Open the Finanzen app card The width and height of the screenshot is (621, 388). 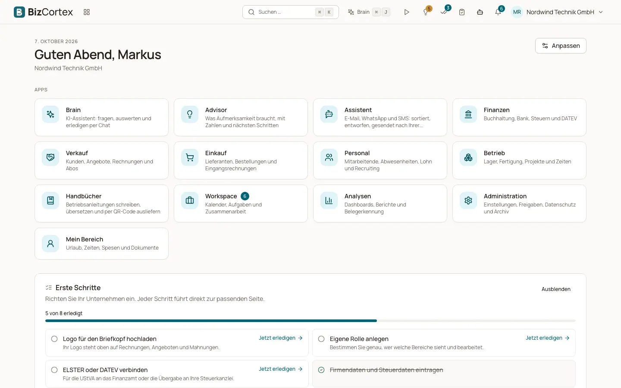(x=519, y=117)
